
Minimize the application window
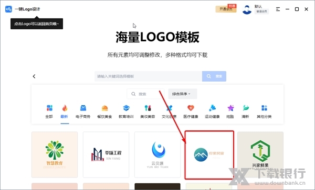288,9
